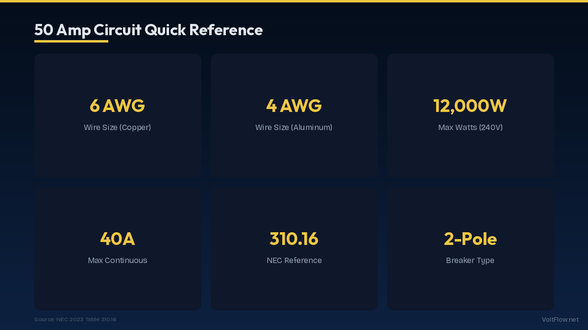This screenshot has width=588, height=330.
Task: Select the "2-Pole" value
Action: (470, 239)
